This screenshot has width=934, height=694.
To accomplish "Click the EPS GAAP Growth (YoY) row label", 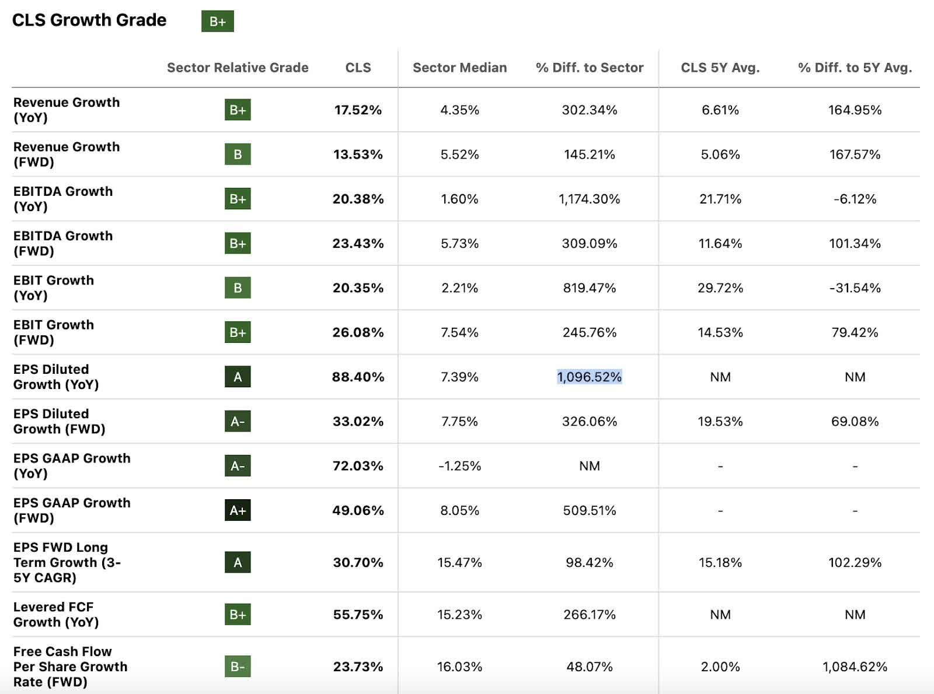I will click(72, 465).
